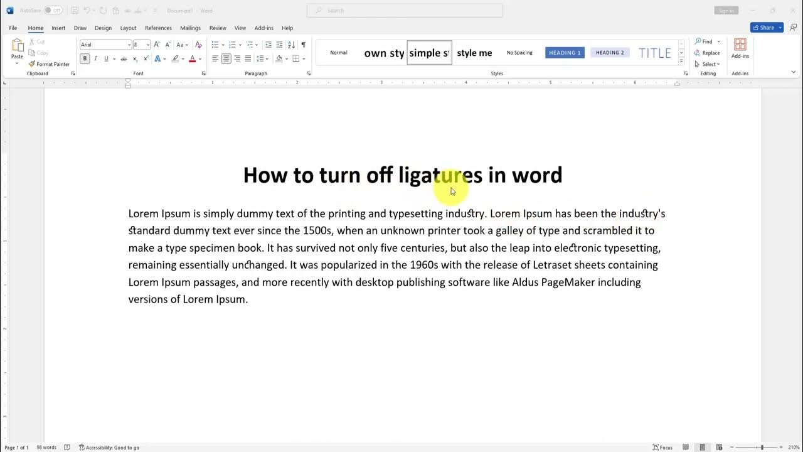Apply the No Spacing style
Screen dimensions: 803x452
pyautogui.click(x=519, y=53)
